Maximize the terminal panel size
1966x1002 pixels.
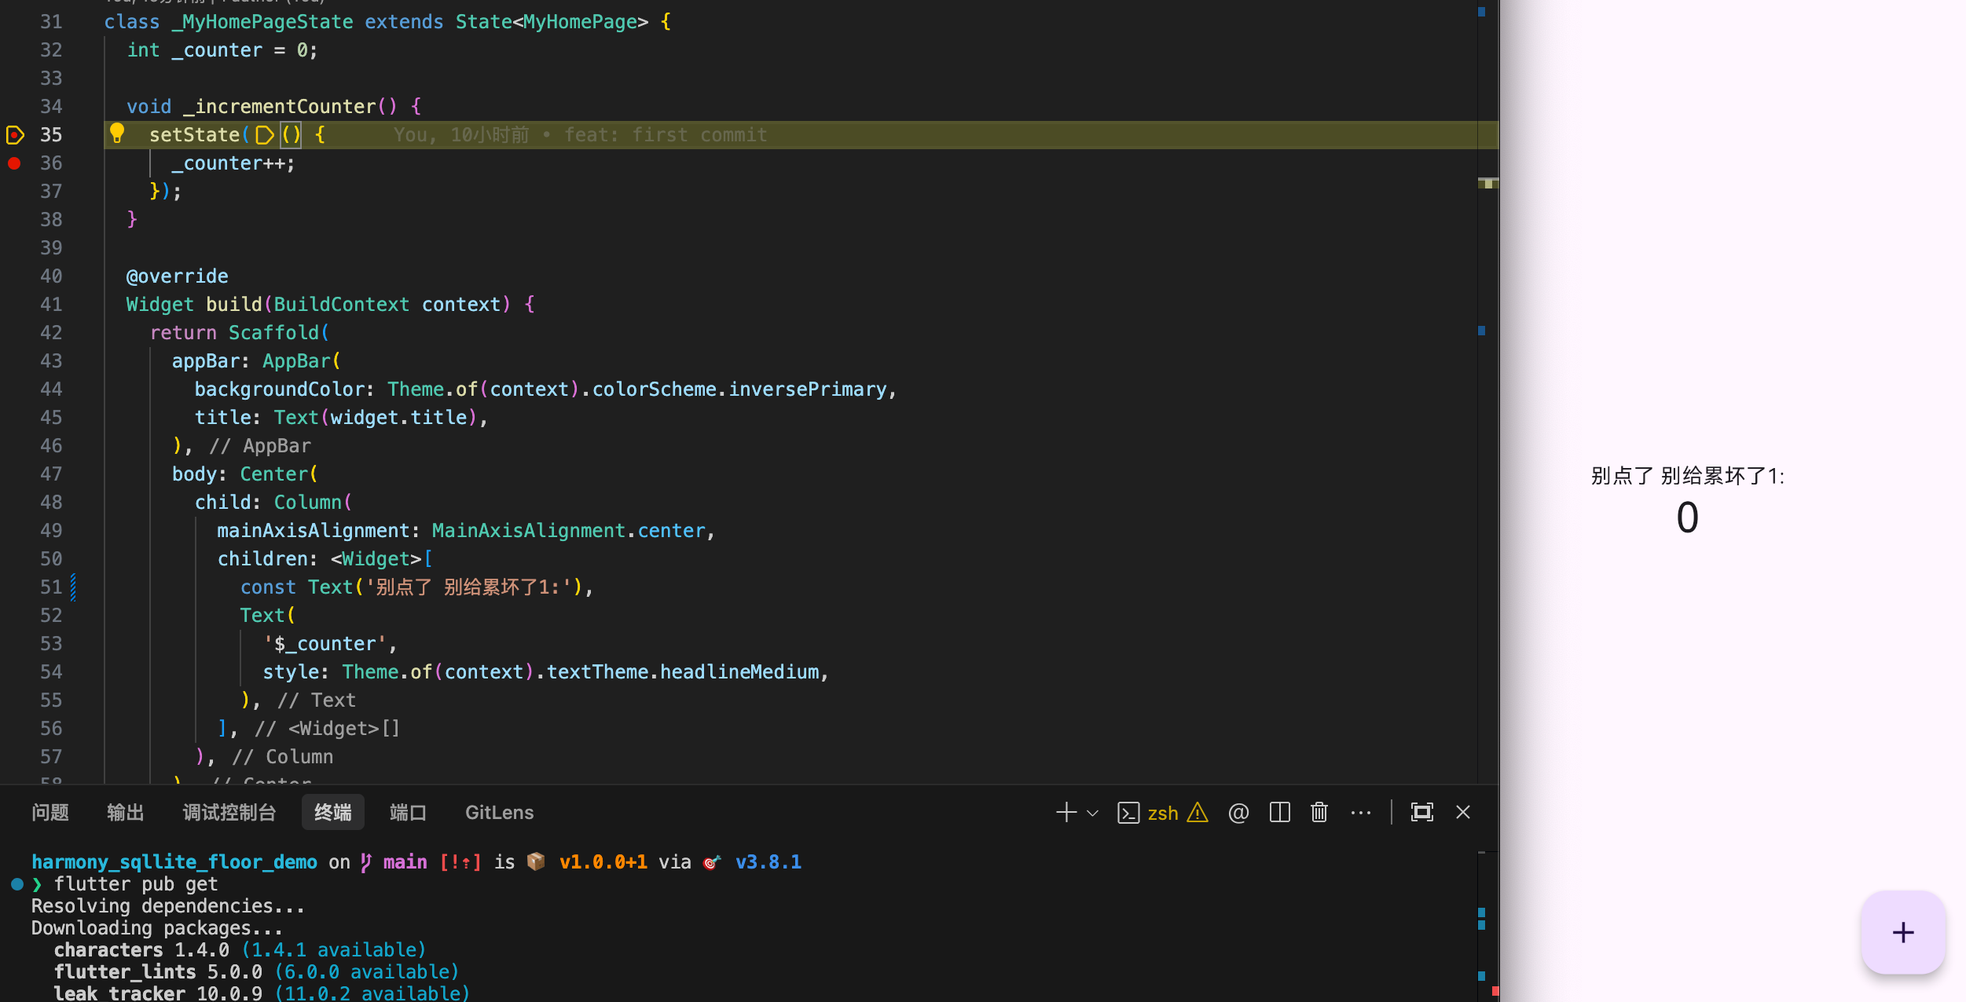pyautogui.click(x=1421, y=812)
